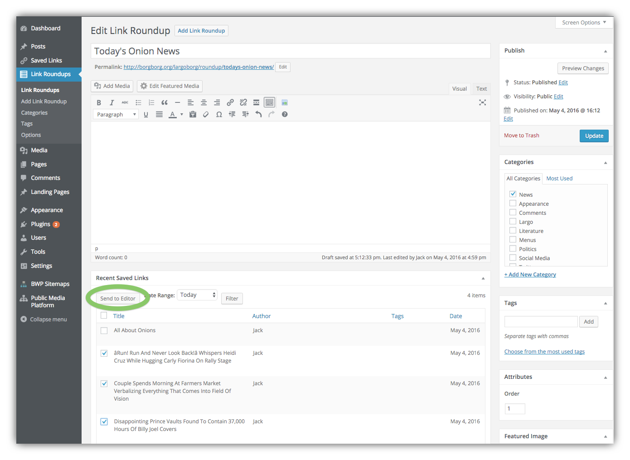Insert special character omega symbol
Image resolution: width=630 pixels, height=460 pixels.
click(219, 115)
